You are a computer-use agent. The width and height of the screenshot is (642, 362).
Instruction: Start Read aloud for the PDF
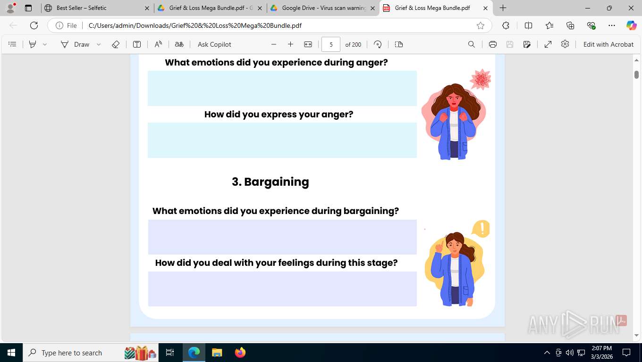[158, 44]
